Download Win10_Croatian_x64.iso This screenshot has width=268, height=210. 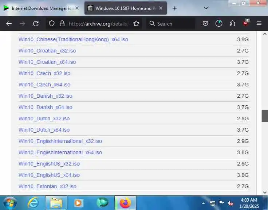(x=47, y=62)
